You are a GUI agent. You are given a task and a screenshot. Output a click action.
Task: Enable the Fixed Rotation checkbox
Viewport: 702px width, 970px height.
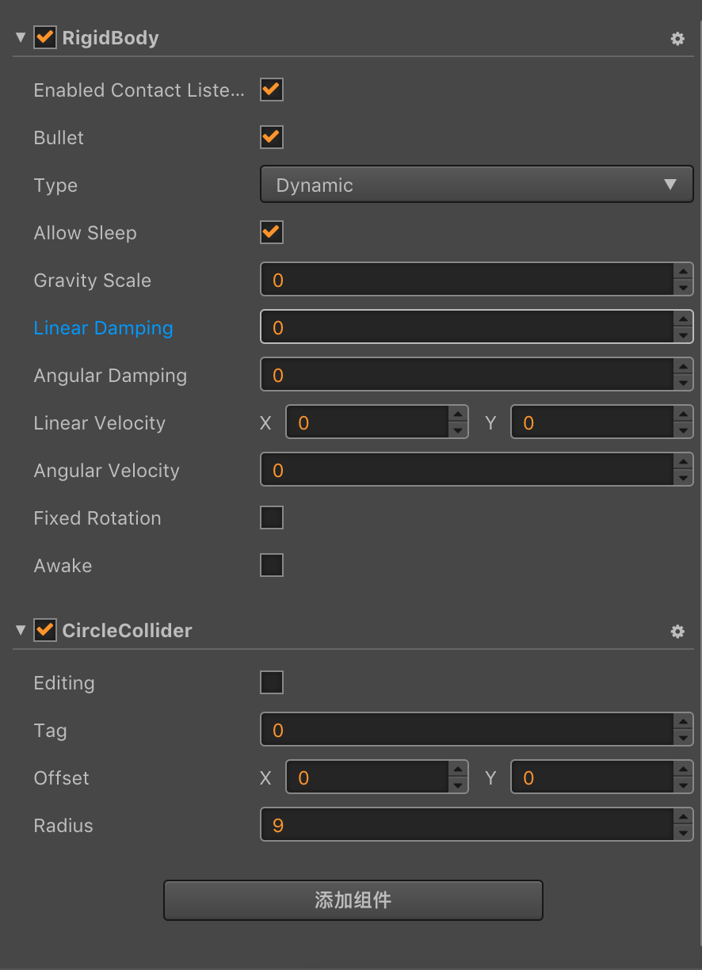click(272, 517)
